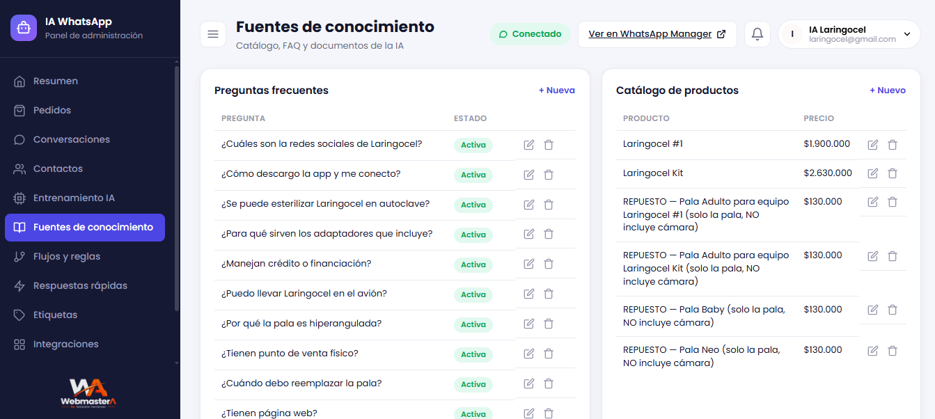Edit the reemplazar la pala question
Viewport: 935px width, 419px height.
(529, 384)
